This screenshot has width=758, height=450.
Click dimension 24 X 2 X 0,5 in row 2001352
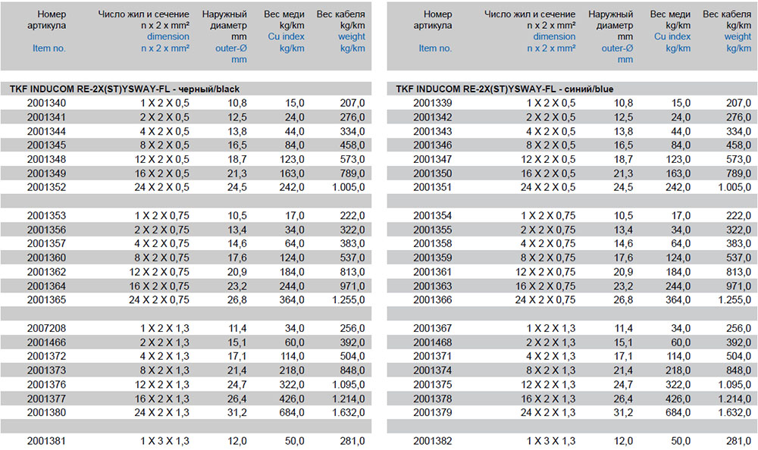pos(162,187)
